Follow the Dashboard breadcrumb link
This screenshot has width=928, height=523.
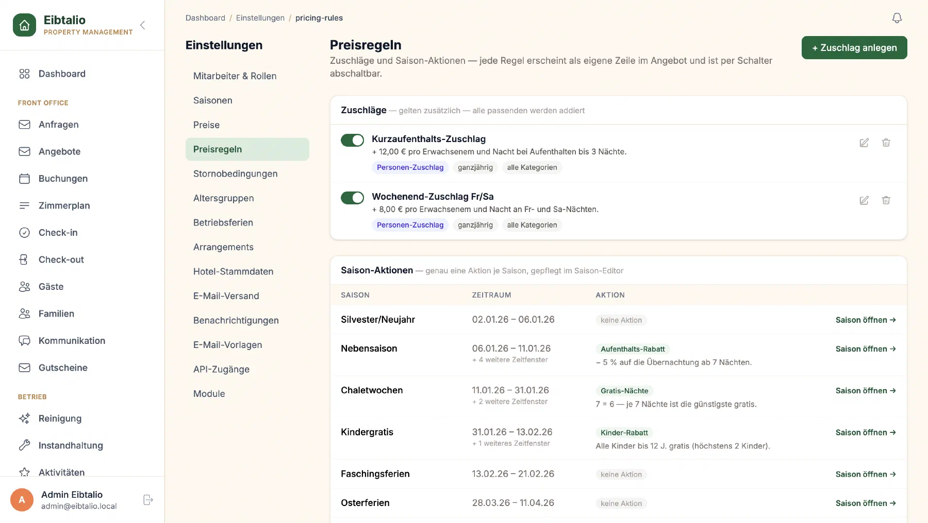(x=205, y=18)
